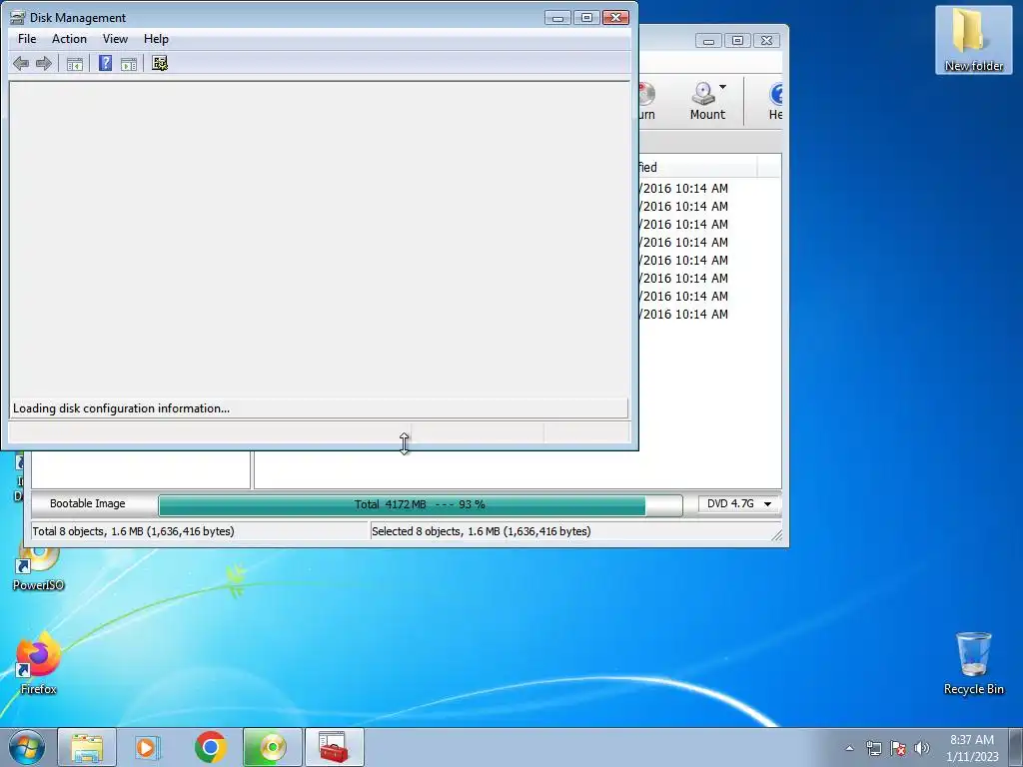Open the Help menu
The width and height of the screenshot is (1023, 767).
156,39
